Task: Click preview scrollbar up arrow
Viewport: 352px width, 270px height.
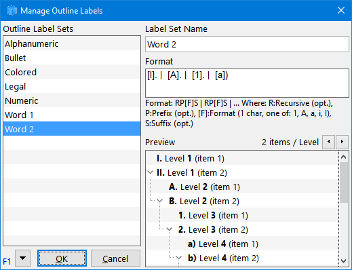Action: (344, 157)
